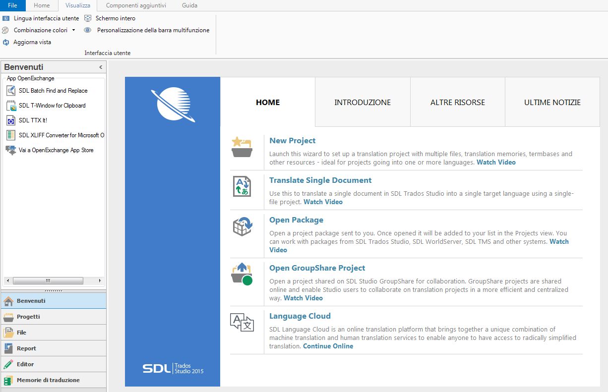The image size is (608, 392).
Task: Click Vai a OpenExchange App Store text
Action: (x=56, y=150)
